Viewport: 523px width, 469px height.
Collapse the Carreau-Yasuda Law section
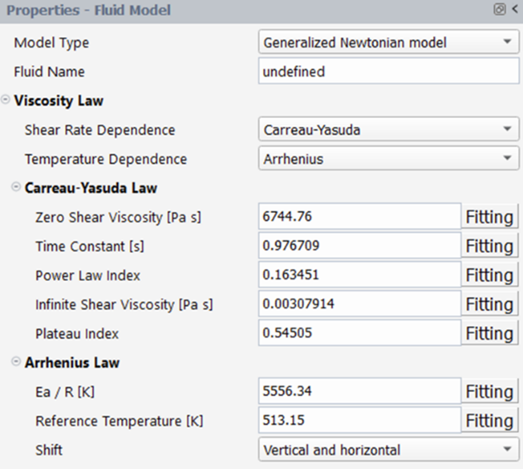tap(16, 187)
